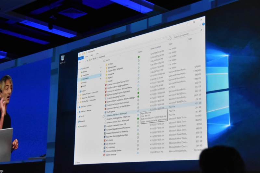Screen dimensions: 260x173
Task: Click This PC in the address breadcrumb
Action: 94,59
